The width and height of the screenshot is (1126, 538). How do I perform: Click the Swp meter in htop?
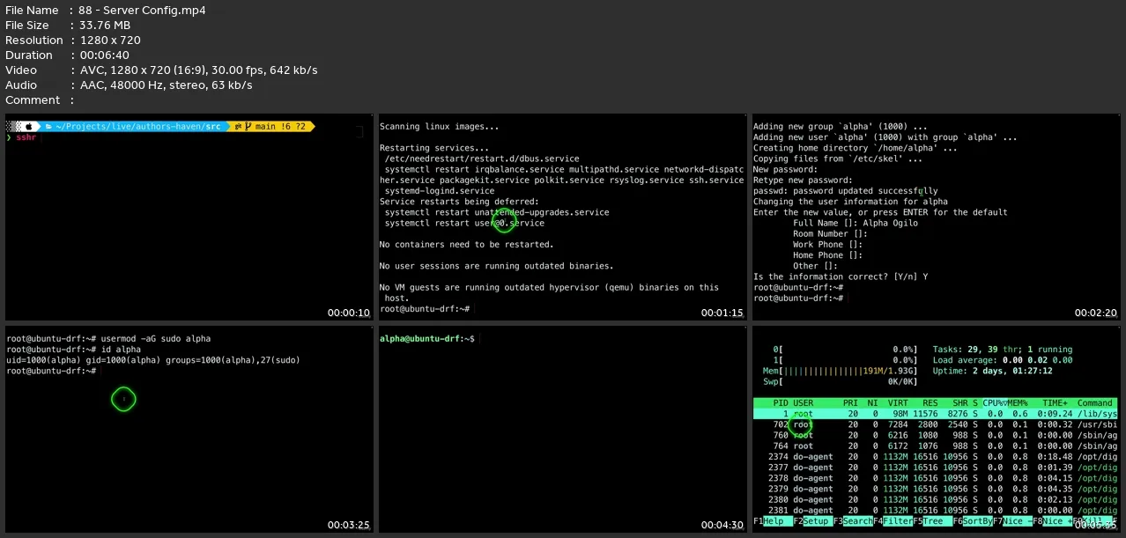coord(840,381)
